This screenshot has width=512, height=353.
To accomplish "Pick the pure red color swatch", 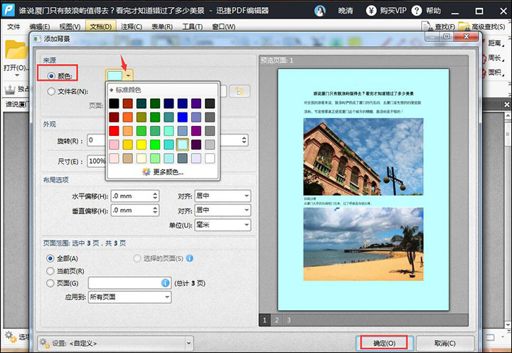I will (x=114, y=131).
